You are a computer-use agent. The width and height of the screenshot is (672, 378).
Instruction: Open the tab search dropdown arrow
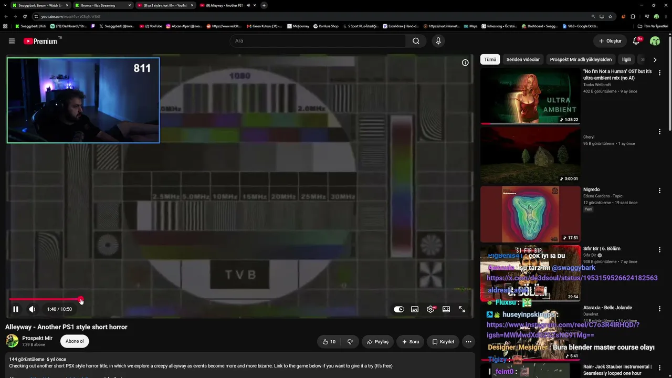point(5,5)
